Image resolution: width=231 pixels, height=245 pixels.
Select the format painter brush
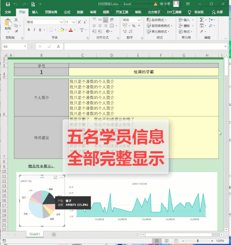16,31
